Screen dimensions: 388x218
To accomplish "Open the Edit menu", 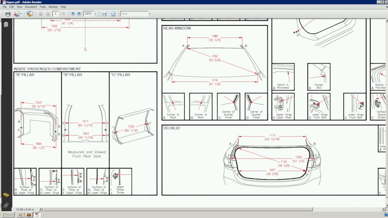I will (x=12, y=7).
